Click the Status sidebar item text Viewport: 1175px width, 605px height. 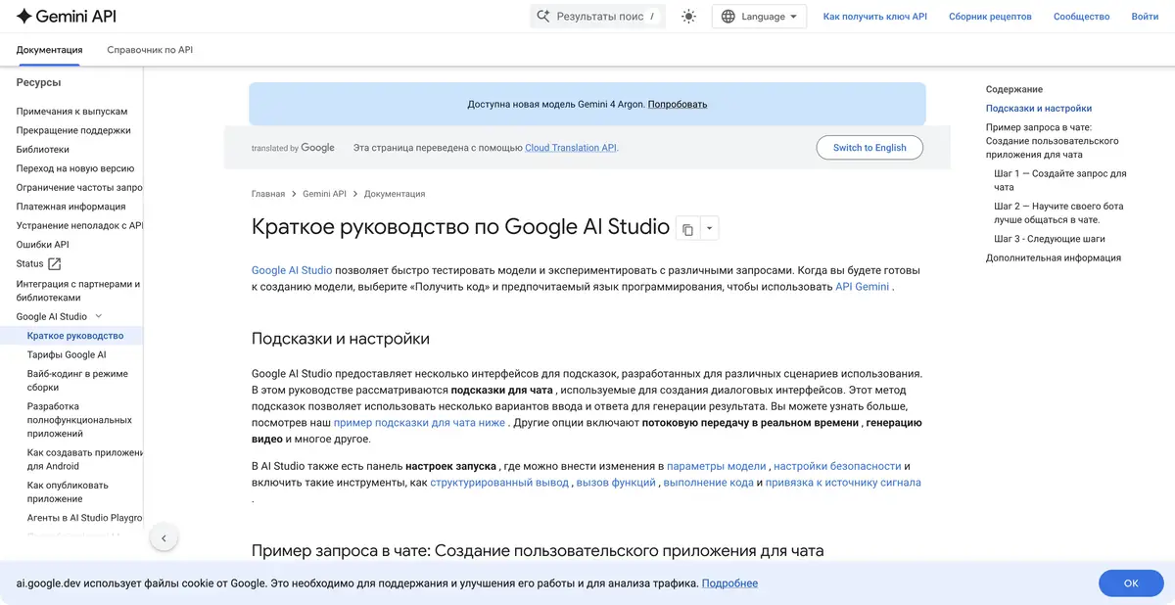tap(29, 264)
